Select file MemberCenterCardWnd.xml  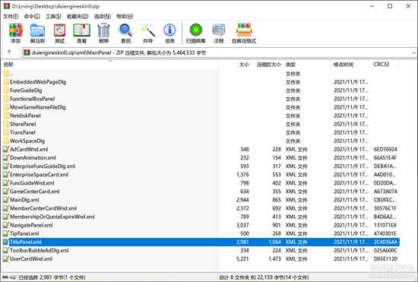[x=201, y=208]
